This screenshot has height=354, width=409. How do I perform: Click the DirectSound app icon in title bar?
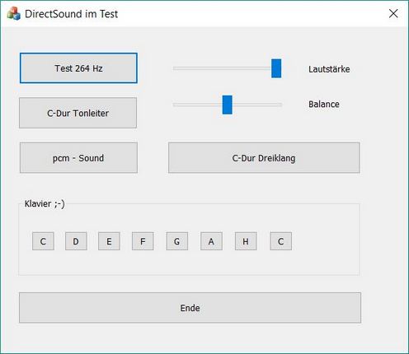(14, 13)
